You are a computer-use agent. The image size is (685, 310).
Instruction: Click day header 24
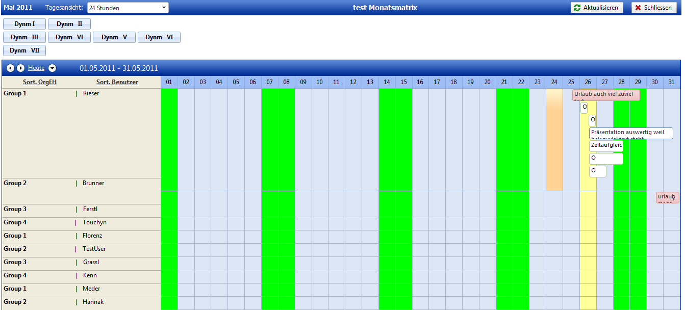click(554, 82)
